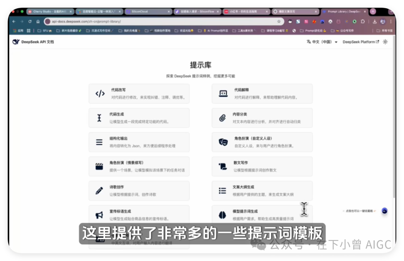Image resolution: width=404 pixels, height=261 pixels.
Task: Open the AI Prompt创作区 bookmarks folder
Action: 213,31
